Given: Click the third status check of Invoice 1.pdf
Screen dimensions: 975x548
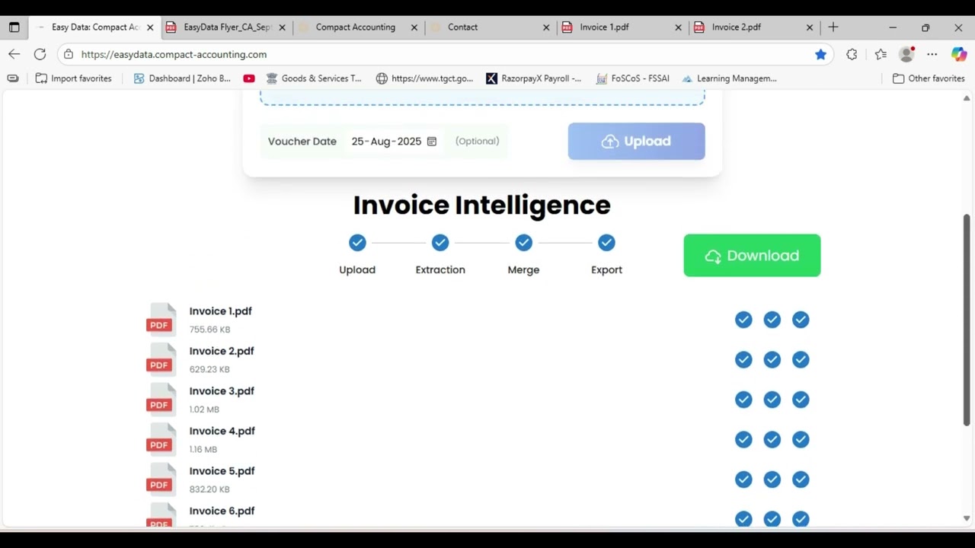Looking at the screenshot, I should click(x=801, y=320).
